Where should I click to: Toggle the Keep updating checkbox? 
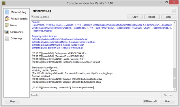[x=32, y=17]
